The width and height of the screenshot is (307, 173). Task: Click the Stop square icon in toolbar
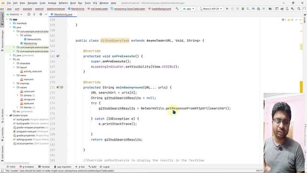[x=263, y=9]
